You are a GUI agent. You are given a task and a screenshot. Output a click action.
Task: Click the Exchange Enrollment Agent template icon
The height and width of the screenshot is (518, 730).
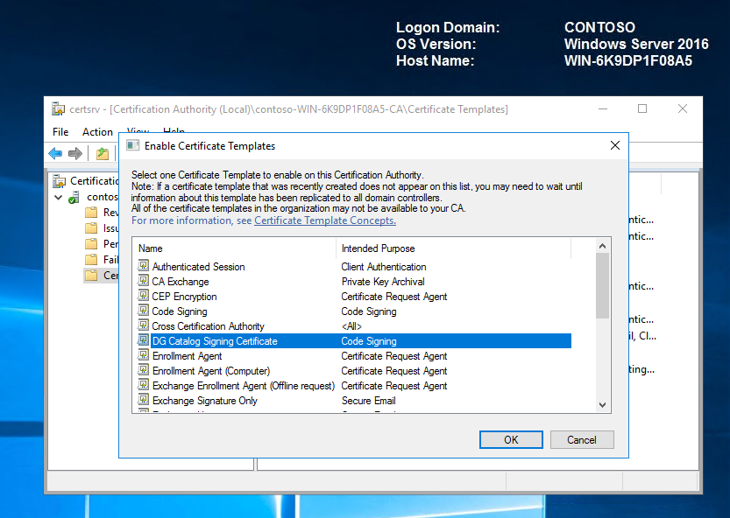pyautogui.click(x=144, y=385)
